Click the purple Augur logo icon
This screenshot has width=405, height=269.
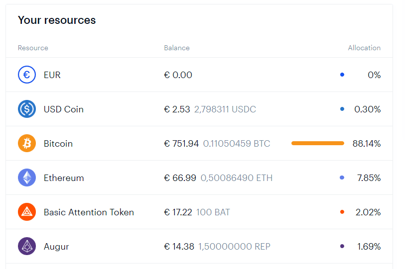pyautogui.click(x=27, y=246)
